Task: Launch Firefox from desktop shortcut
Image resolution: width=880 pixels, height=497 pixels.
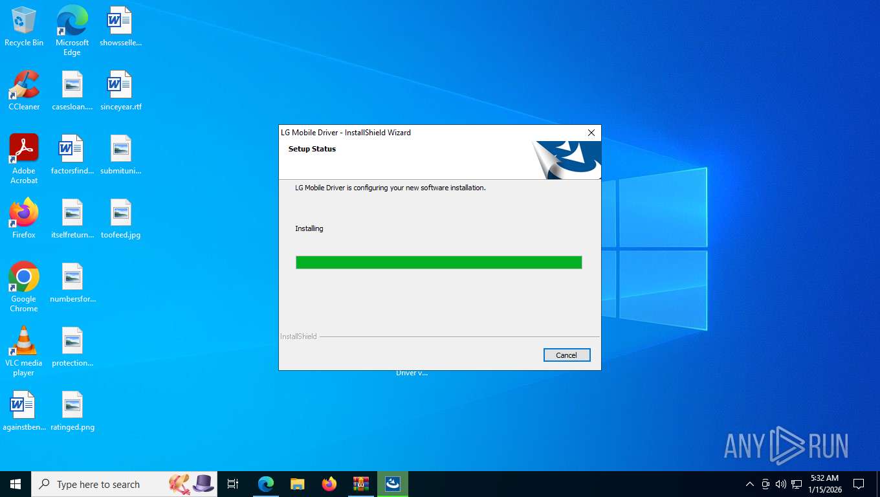Action: (x=24, y=219)
